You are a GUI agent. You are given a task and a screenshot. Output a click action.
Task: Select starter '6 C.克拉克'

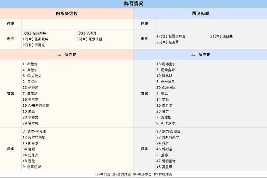click(x=32, y=76)
